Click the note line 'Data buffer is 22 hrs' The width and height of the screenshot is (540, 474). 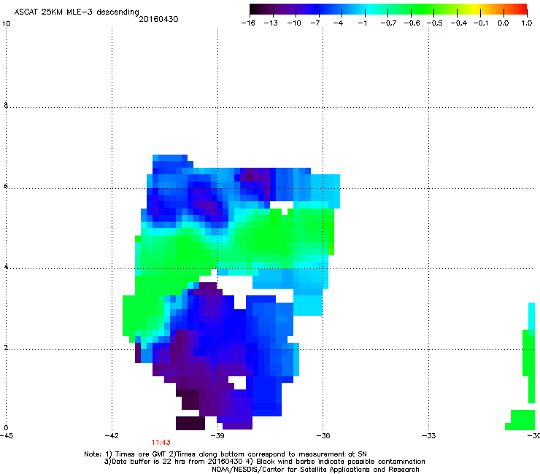click(x=264, y=462)
